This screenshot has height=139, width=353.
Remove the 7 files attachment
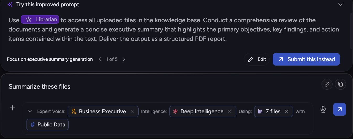click(287, 111)
